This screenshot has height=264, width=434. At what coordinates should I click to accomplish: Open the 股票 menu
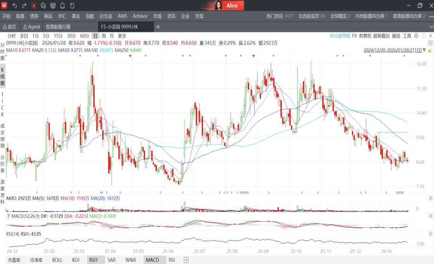coord(20,16)
